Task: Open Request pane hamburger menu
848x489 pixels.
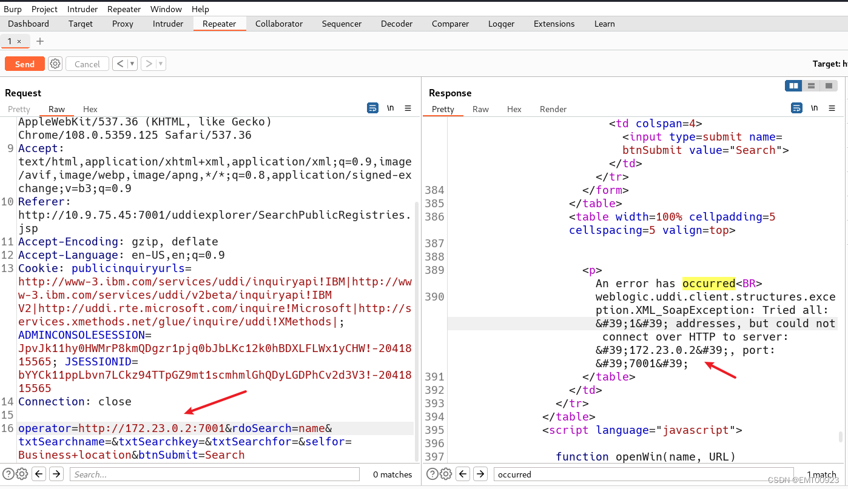Action: click(x=408, y=108)
